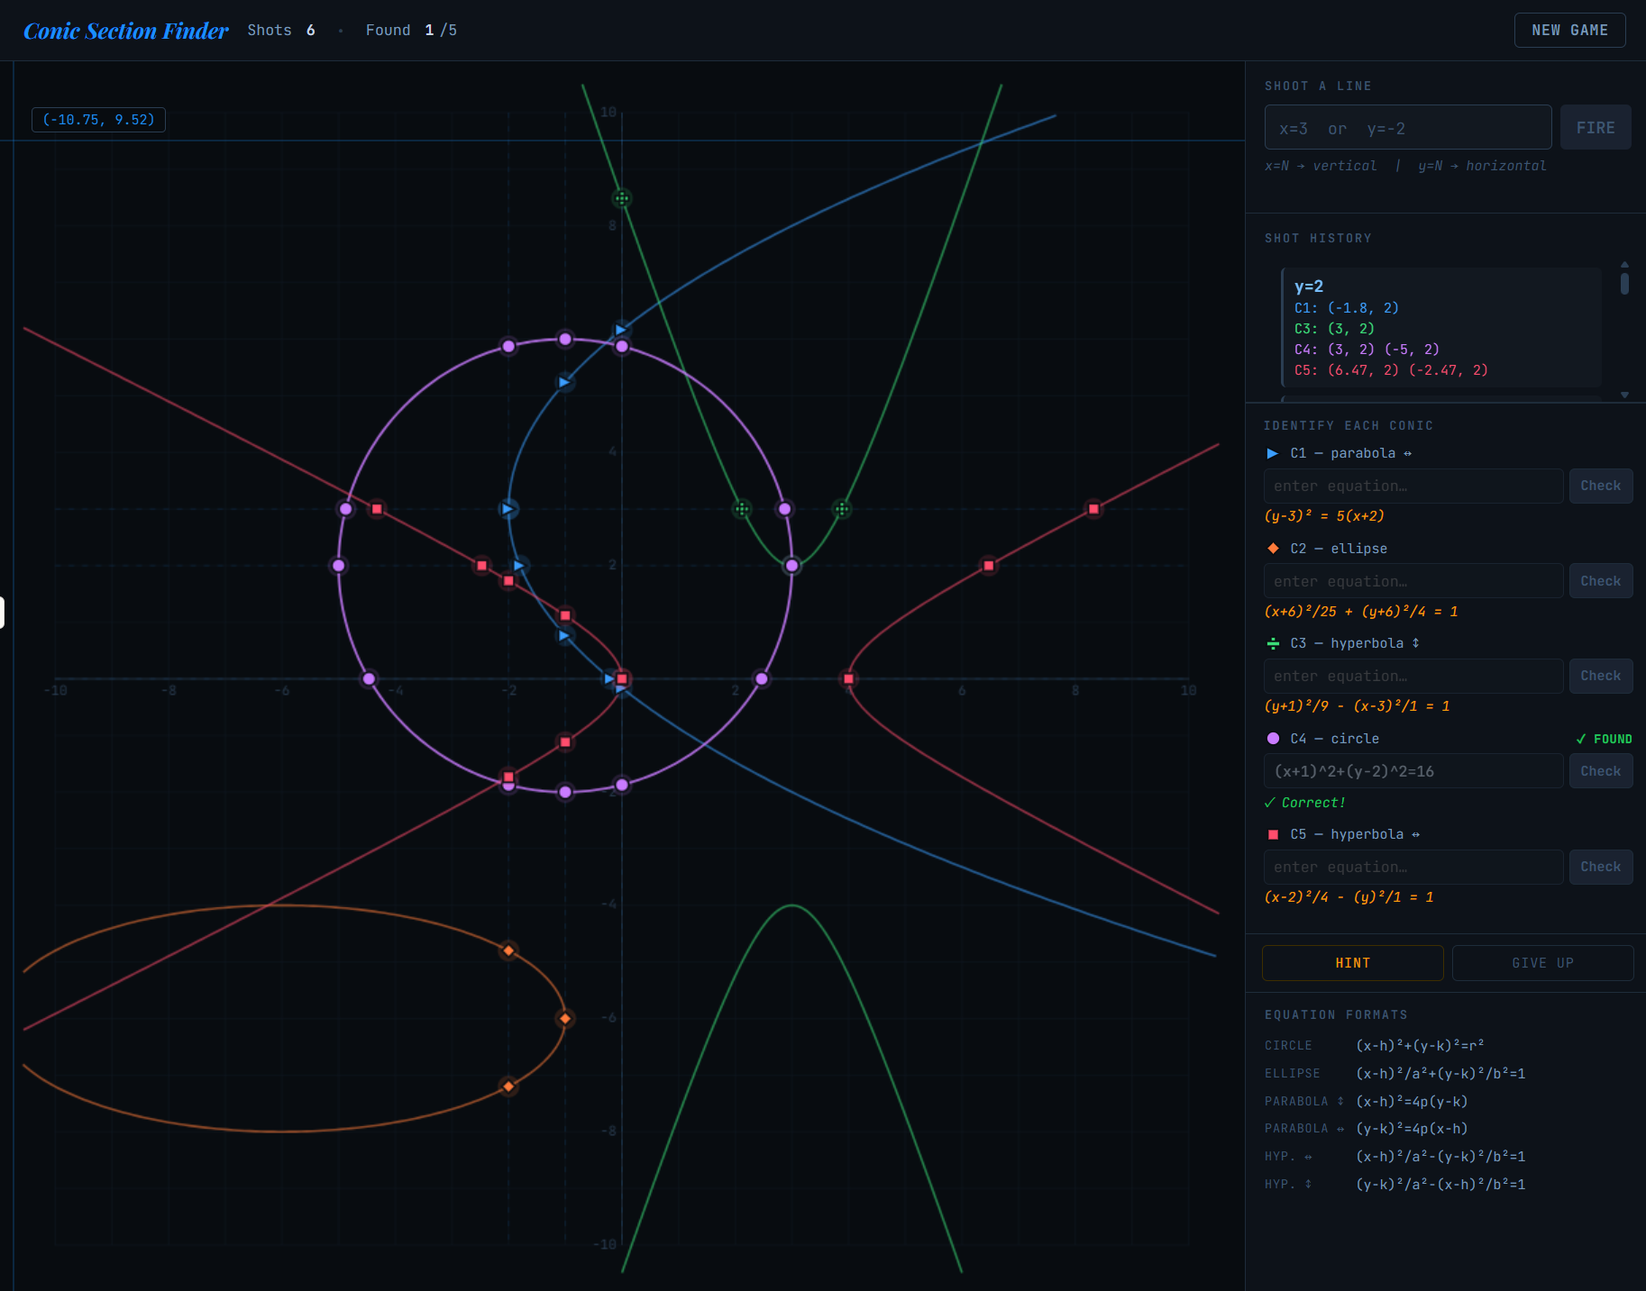Screen dimensions: 1646x1291
Task: Click the blue triangle icon beside C1 parabola
Action: tap(1272, 453)
